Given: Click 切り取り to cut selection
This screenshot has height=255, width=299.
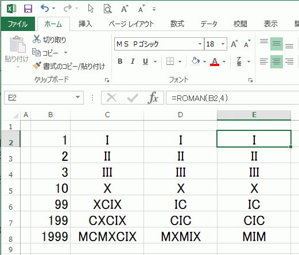Looking at the screenshot, I should point(49,40).
